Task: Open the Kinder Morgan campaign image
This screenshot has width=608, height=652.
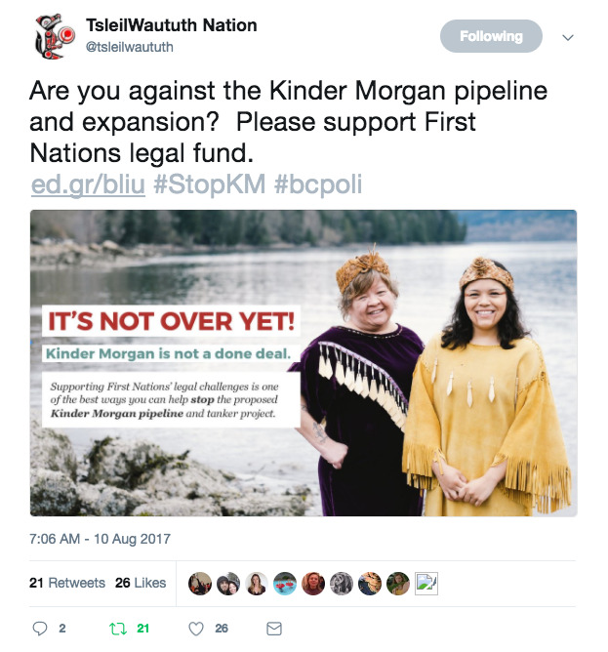Action: point(304,363)
